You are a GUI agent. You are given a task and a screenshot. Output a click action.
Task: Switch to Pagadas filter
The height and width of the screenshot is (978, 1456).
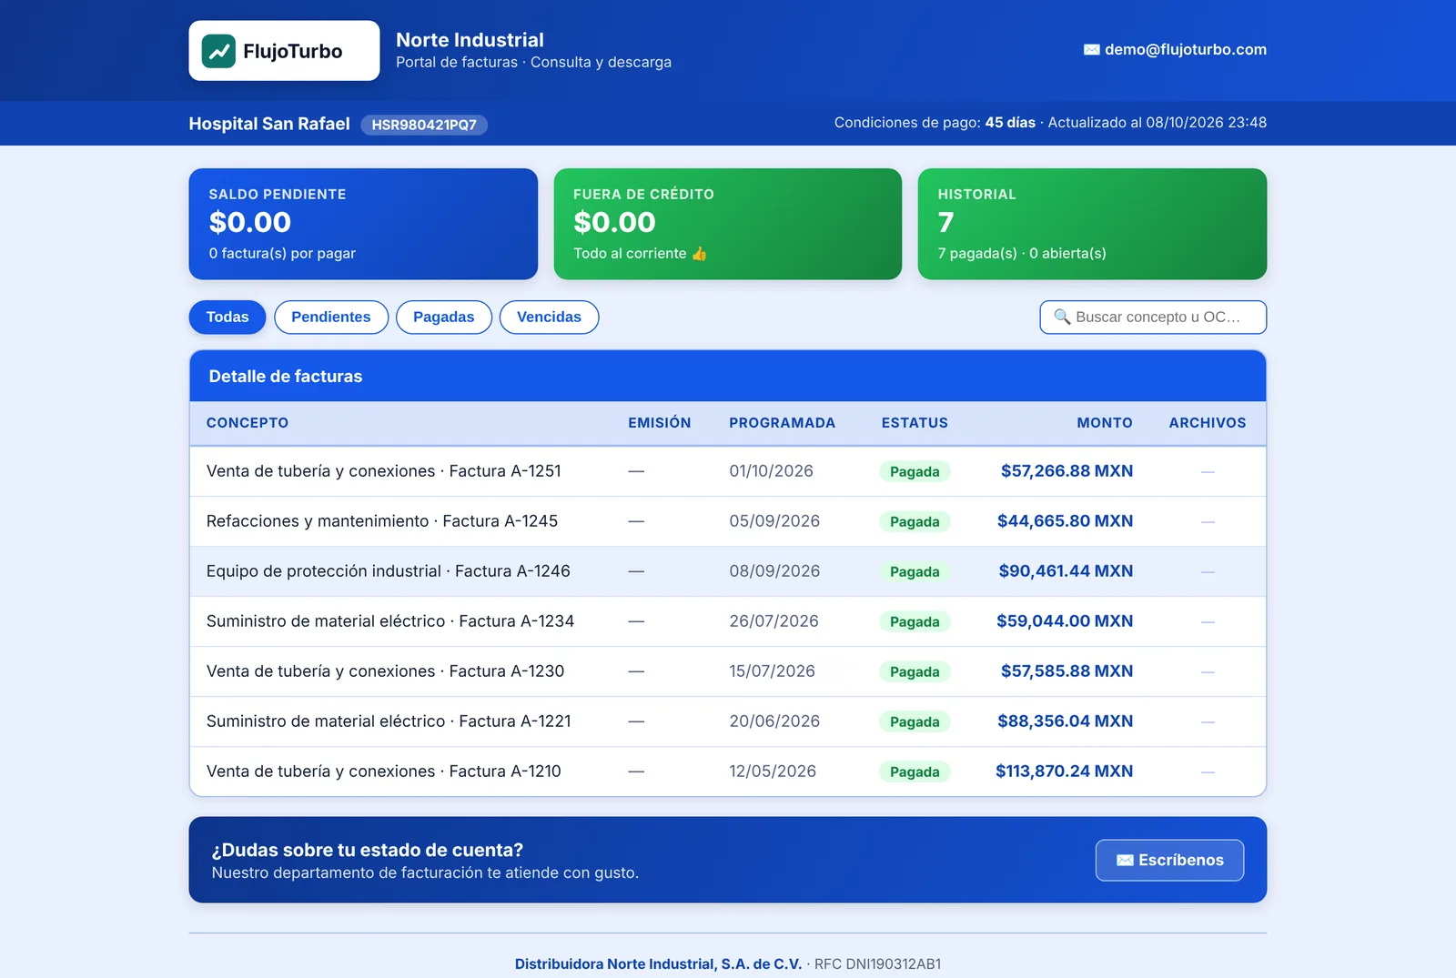pyautogui.click(x=444, y=318)
